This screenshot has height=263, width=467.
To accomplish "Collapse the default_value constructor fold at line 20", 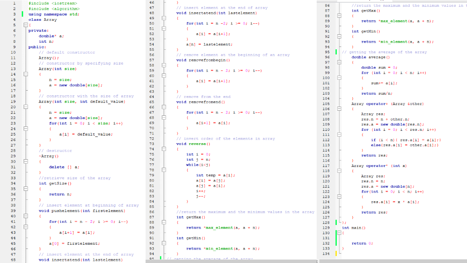I will click(x=26, y=107).
